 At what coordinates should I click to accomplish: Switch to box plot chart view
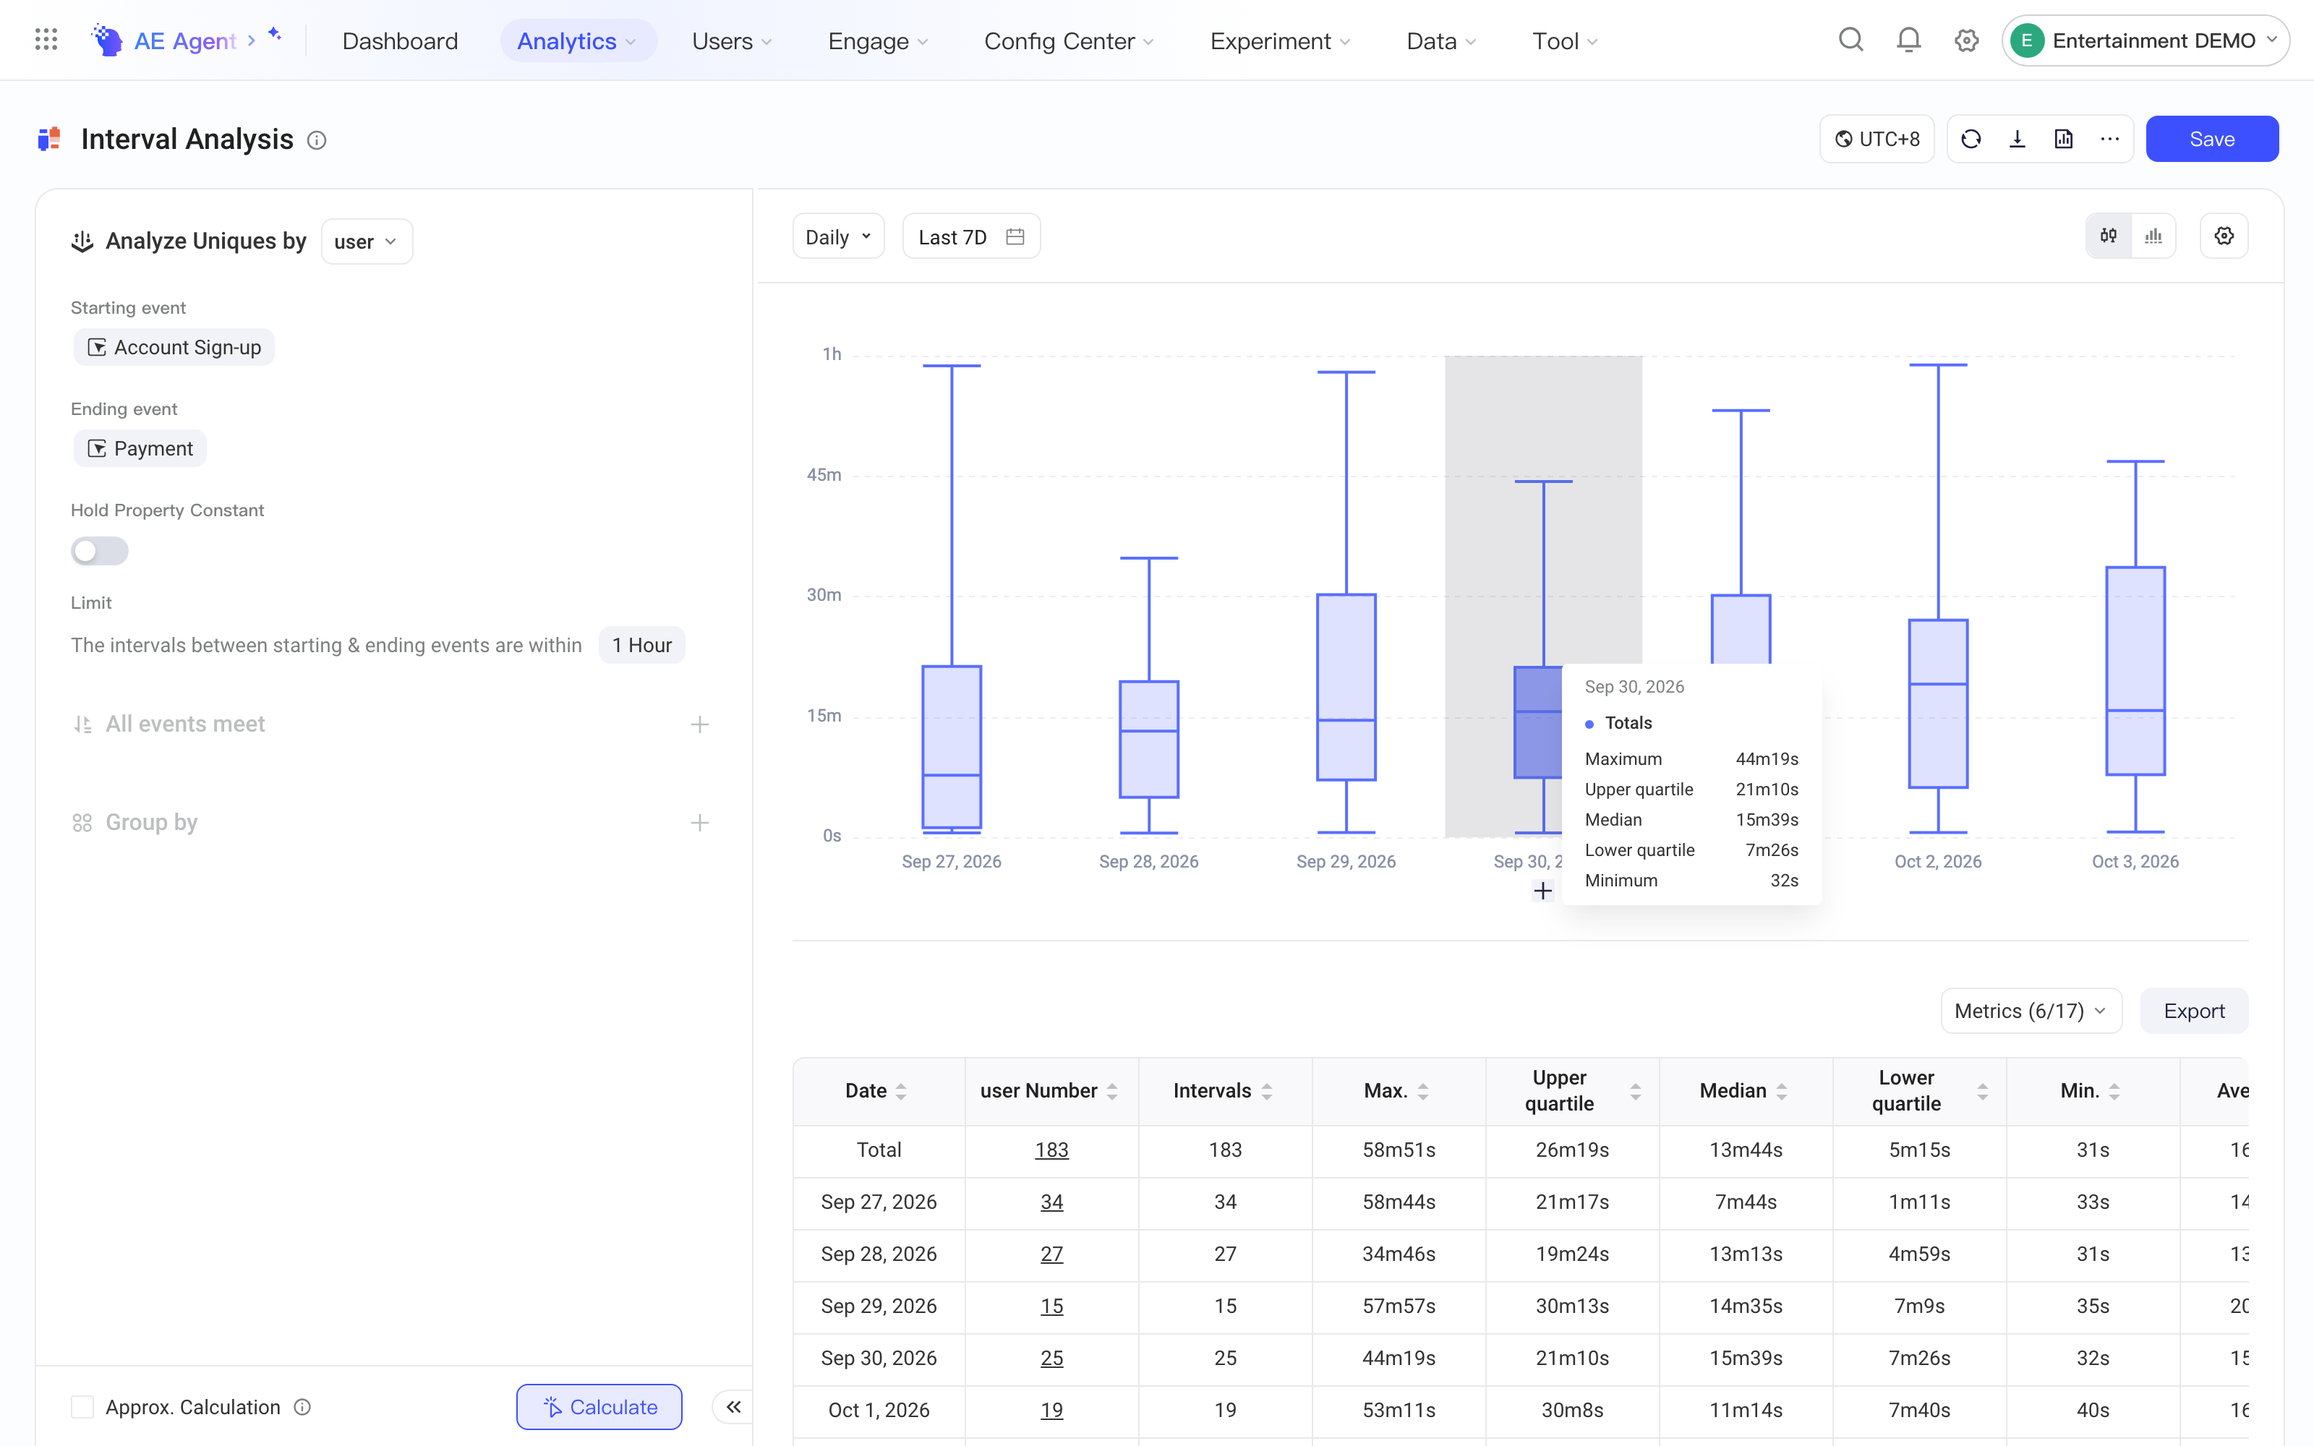pyautogui.click(x=2109, y=236)
